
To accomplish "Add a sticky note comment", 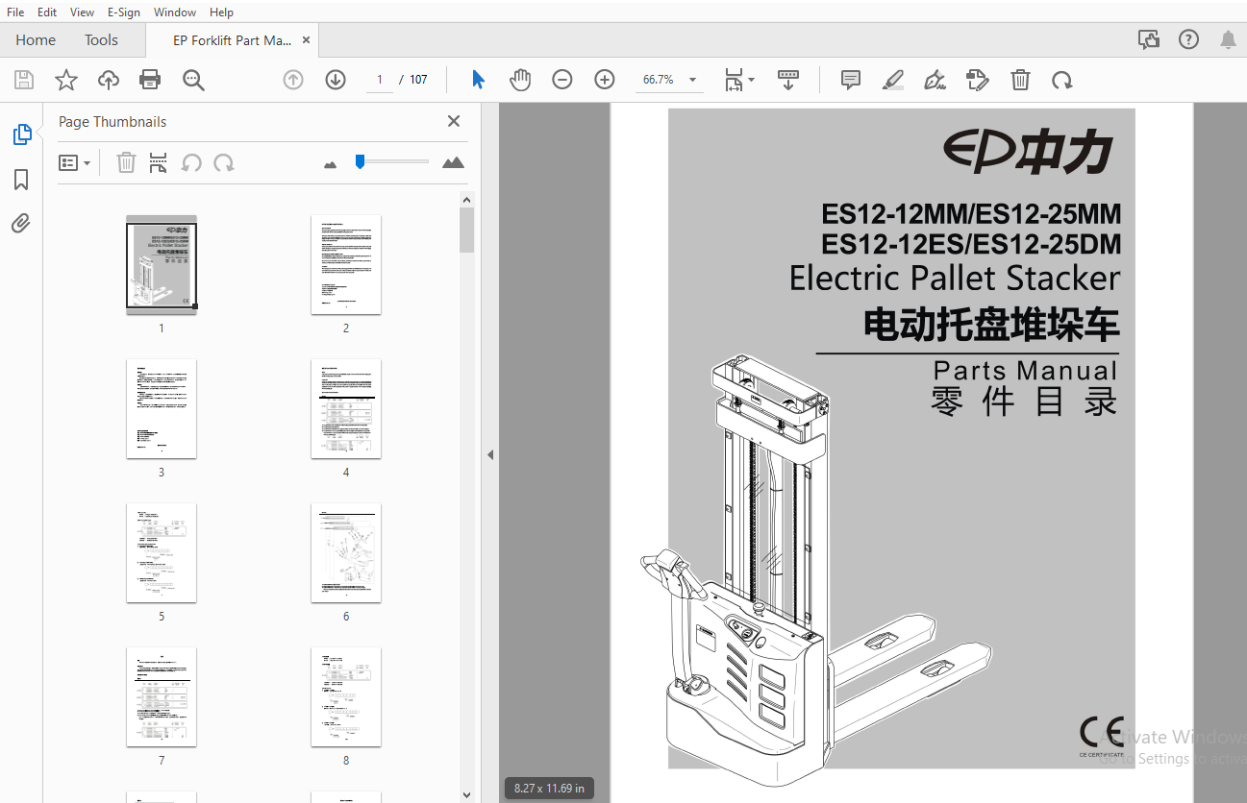I will (x=851, y=80).
